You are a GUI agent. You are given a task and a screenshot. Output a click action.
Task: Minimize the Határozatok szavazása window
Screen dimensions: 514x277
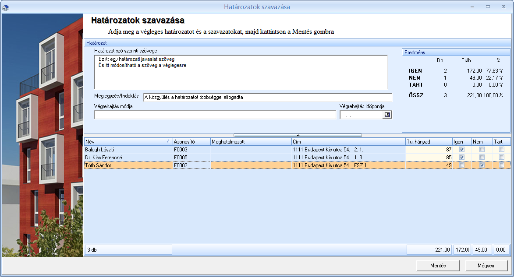point(472,7)
